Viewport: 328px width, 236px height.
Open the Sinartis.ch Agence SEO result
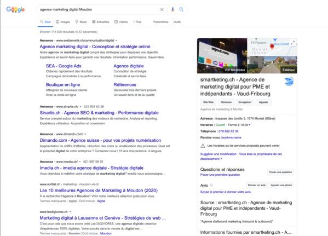(99, 113)
